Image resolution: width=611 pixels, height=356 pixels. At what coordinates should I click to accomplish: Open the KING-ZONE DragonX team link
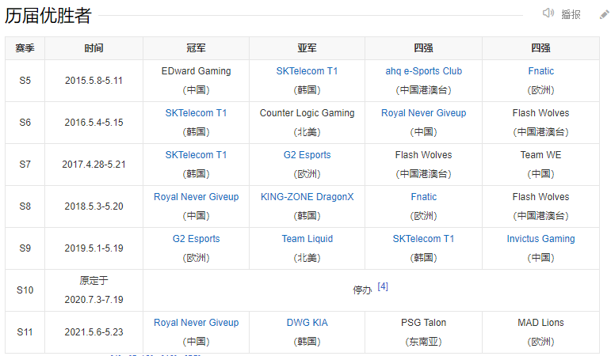point(307,197)
